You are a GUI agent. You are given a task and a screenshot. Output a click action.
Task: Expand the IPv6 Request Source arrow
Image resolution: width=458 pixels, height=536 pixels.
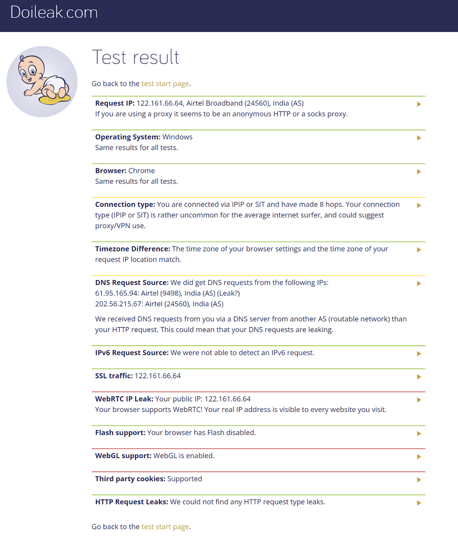419,354
